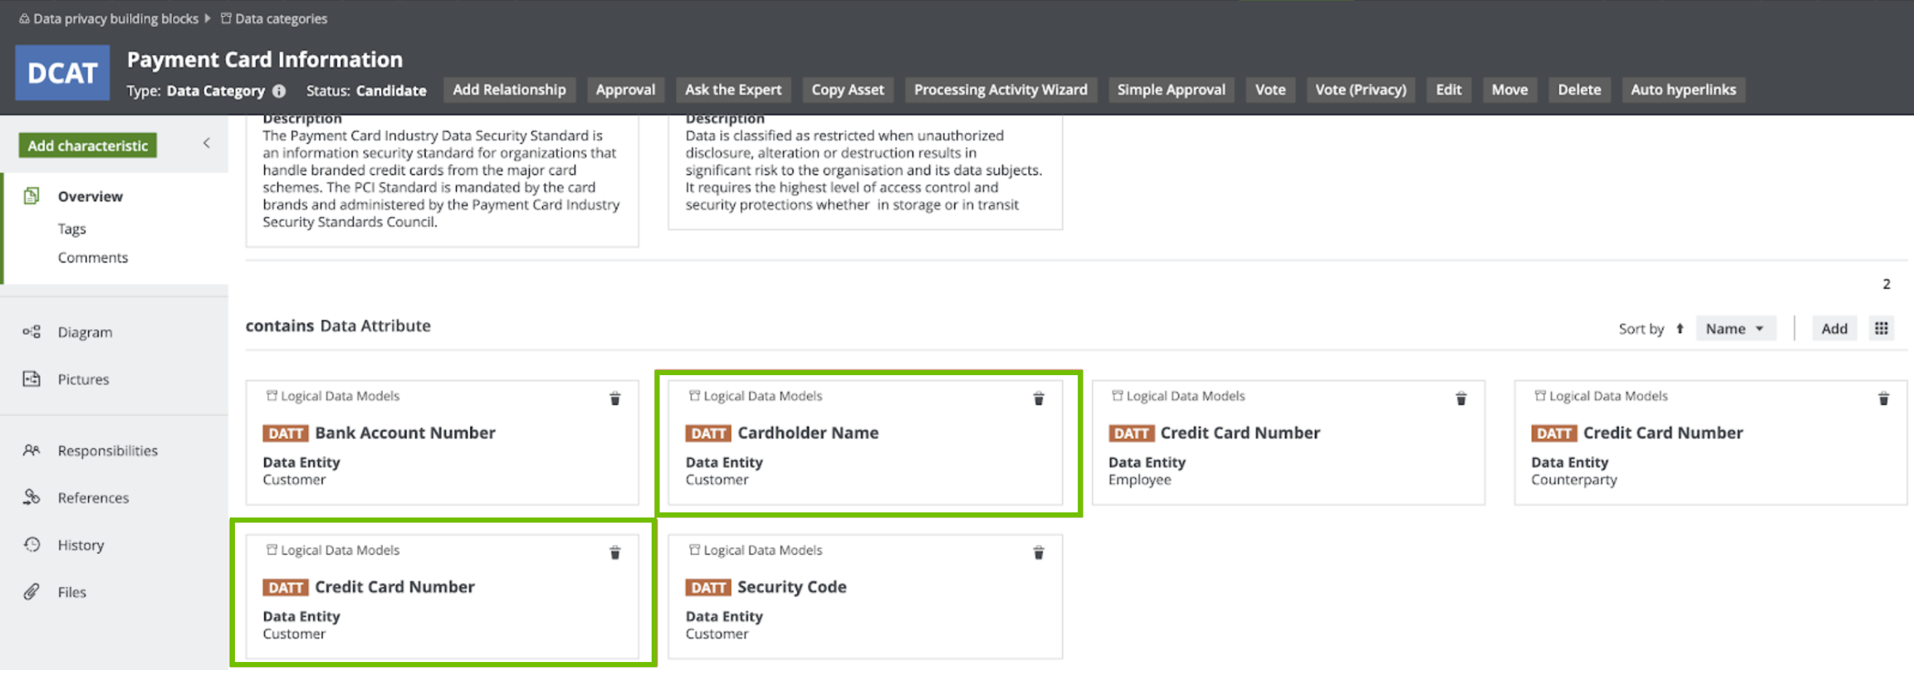Click trash icon on Credit Card Number Employee card
This screenshot has height=689, width=1914.
tap(1461, 399)
